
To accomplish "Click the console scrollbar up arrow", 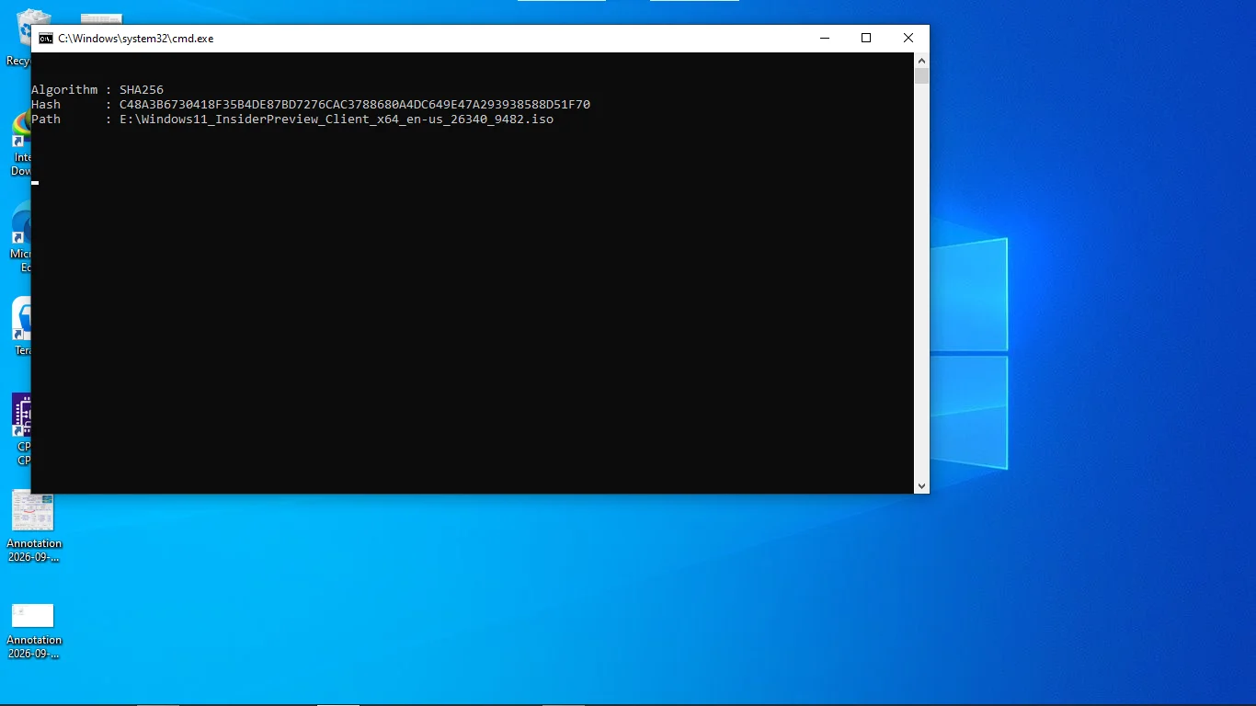I will point(921,60).
